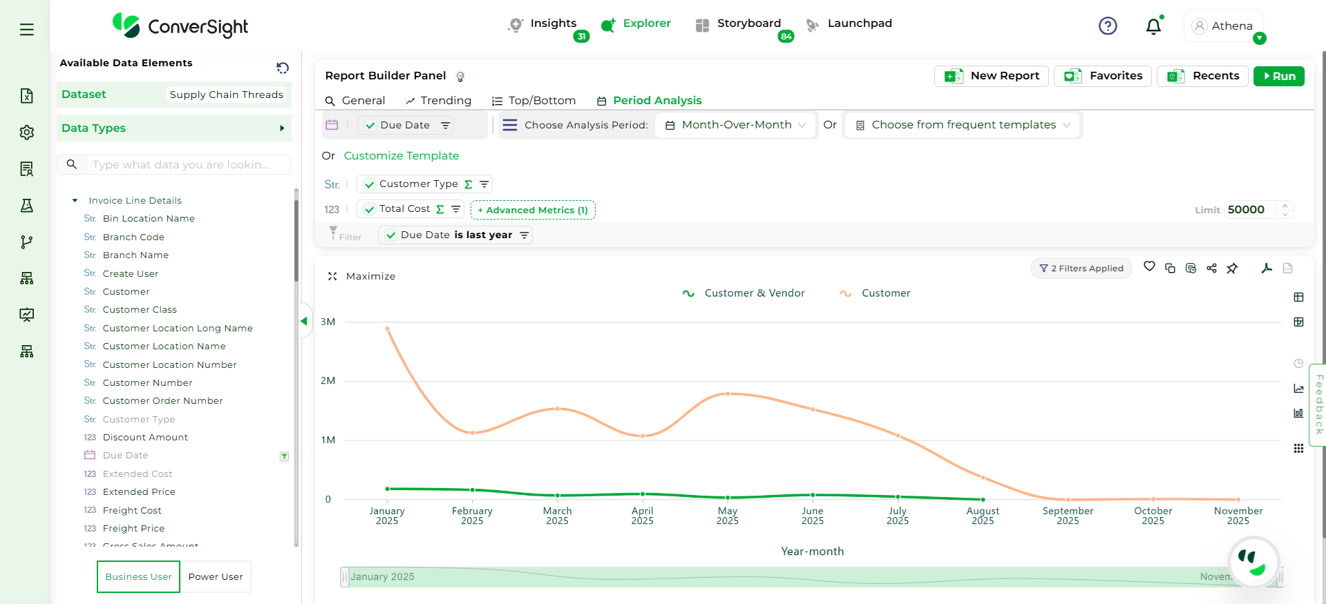Reset the available data elements with refresh icon
Image resolution: width=1326 pixels, height=604 pixels.
[283, 68]
